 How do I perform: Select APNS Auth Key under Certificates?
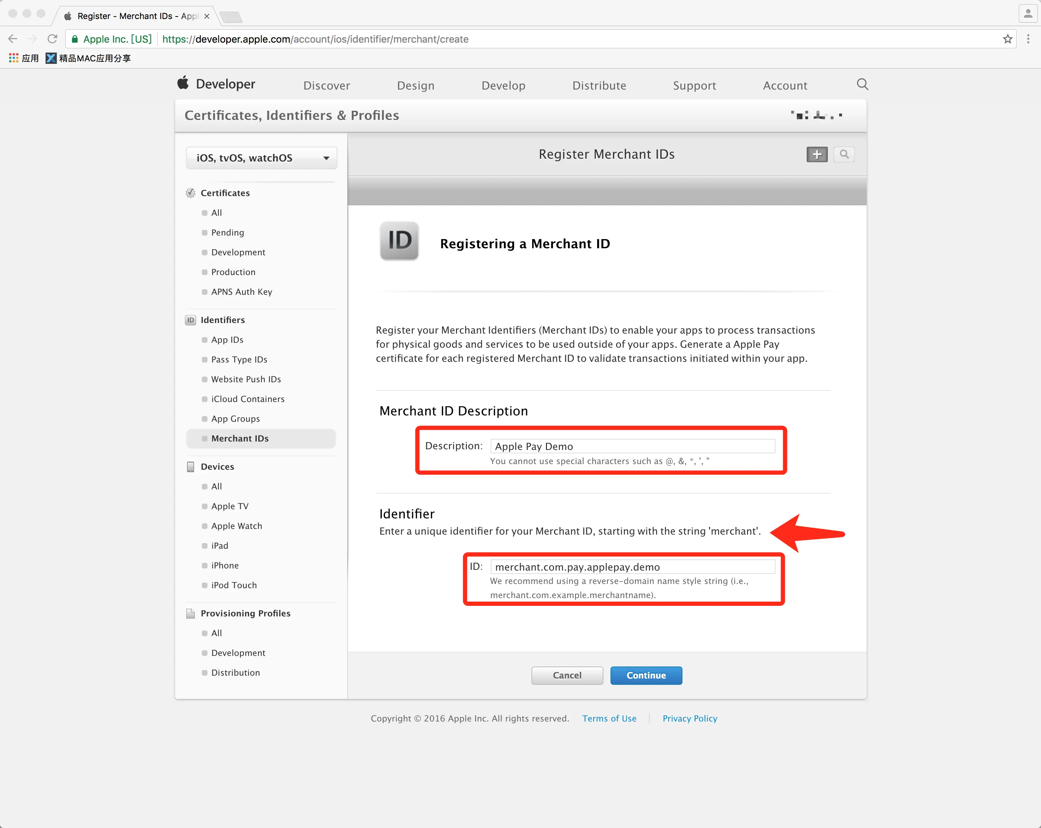tap(241, 291)
